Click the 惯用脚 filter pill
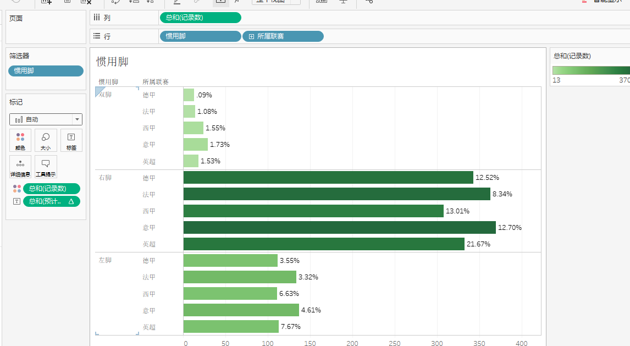Image resolution: width=630 pixels, height=346 pixels. (x=46, y=71)
